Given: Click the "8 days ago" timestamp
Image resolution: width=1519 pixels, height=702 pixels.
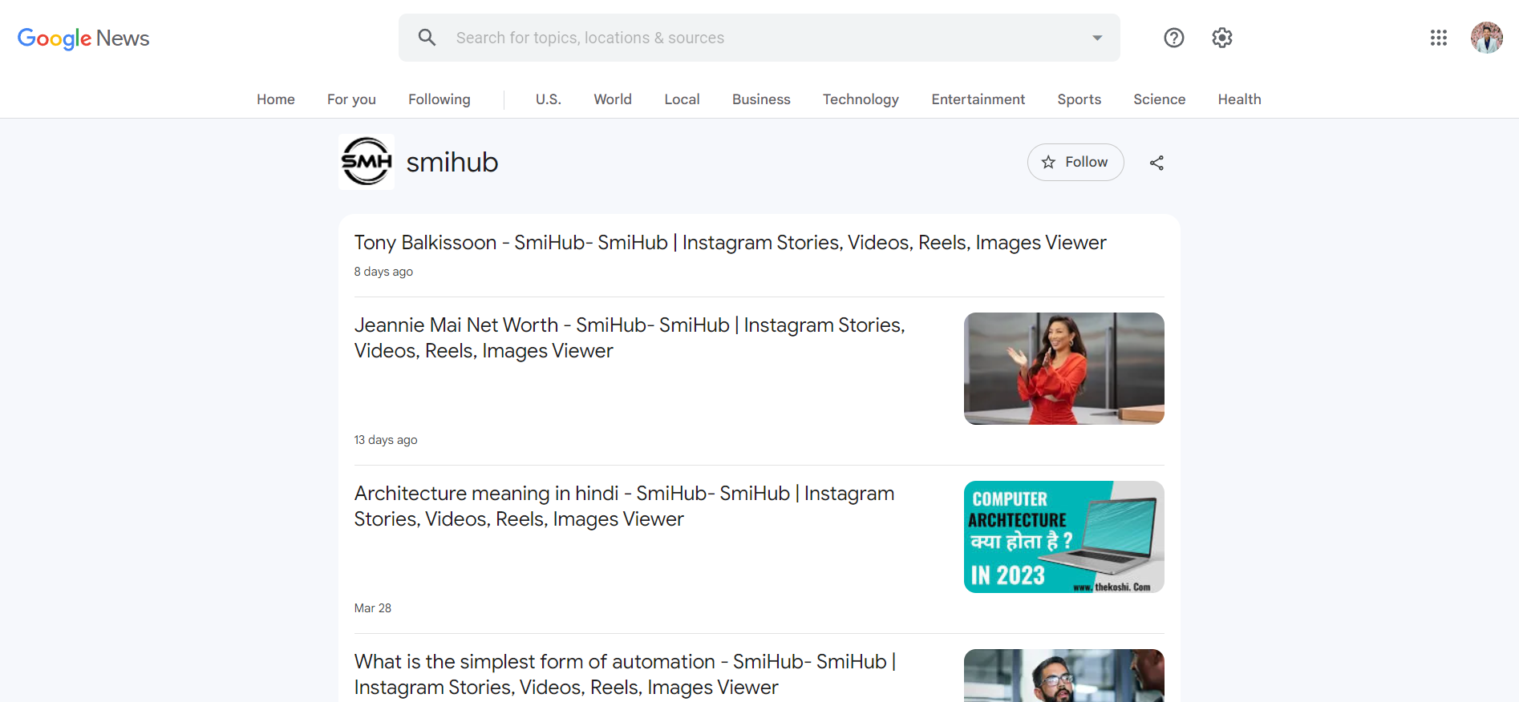Looking at the screenshot, I should pyautogui.click(x=383, y=272).
